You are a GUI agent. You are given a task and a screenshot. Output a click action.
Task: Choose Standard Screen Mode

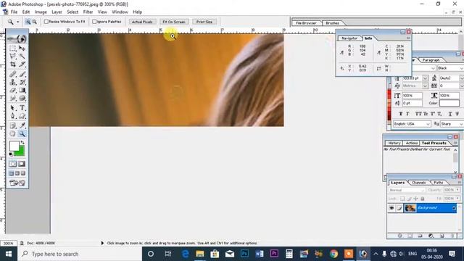pyautogui.click(x=12, y=173)
